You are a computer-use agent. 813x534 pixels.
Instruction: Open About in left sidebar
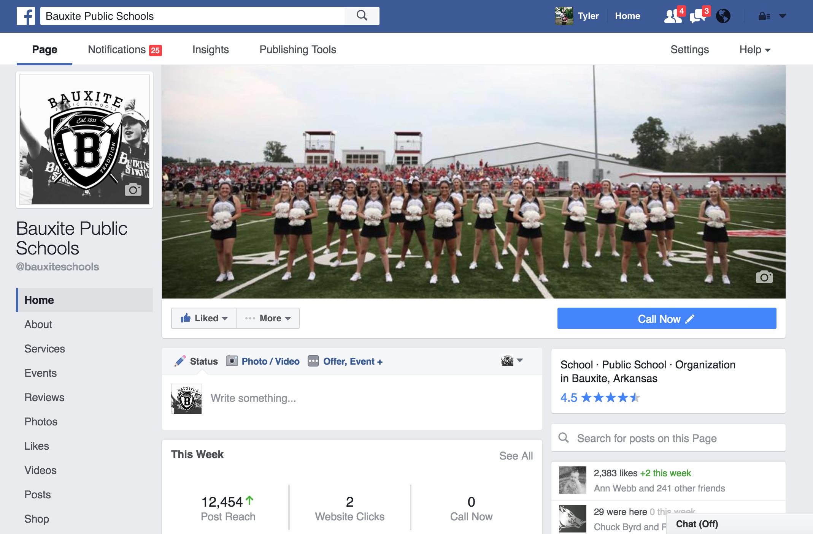38,324
